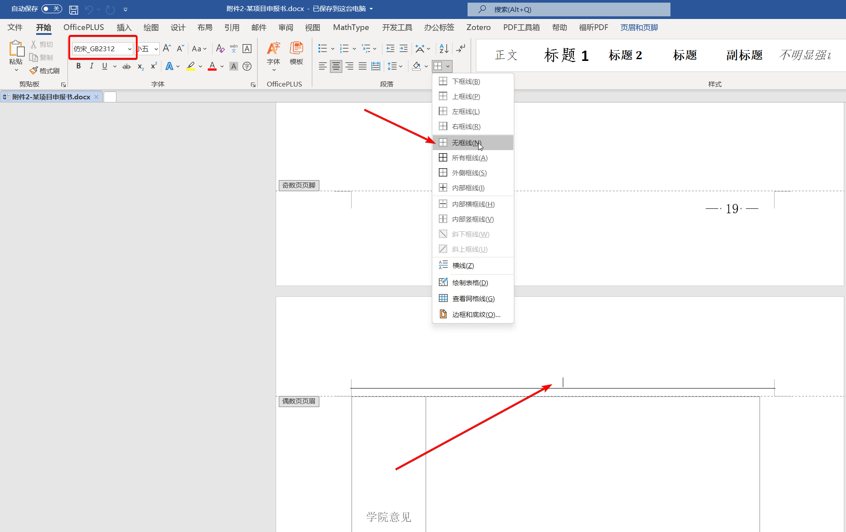
Task: Click the show paragraph marks icon
Action: pyautogui.click(x=460, y=49)
